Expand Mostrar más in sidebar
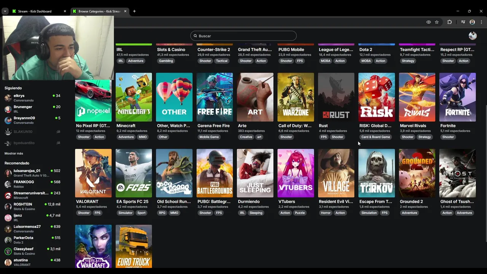Image resolution: width=487 pixels, height=274 pixels. [14, 153]
